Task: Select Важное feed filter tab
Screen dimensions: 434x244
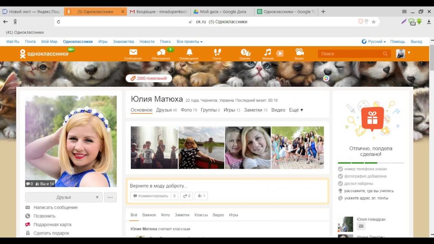Action: (x=149, y=215)
